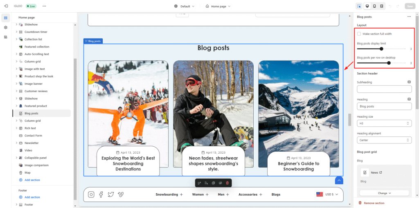Enable Make section full width checkbox
This screenshot has width=419, height=208.
[359, 34]
